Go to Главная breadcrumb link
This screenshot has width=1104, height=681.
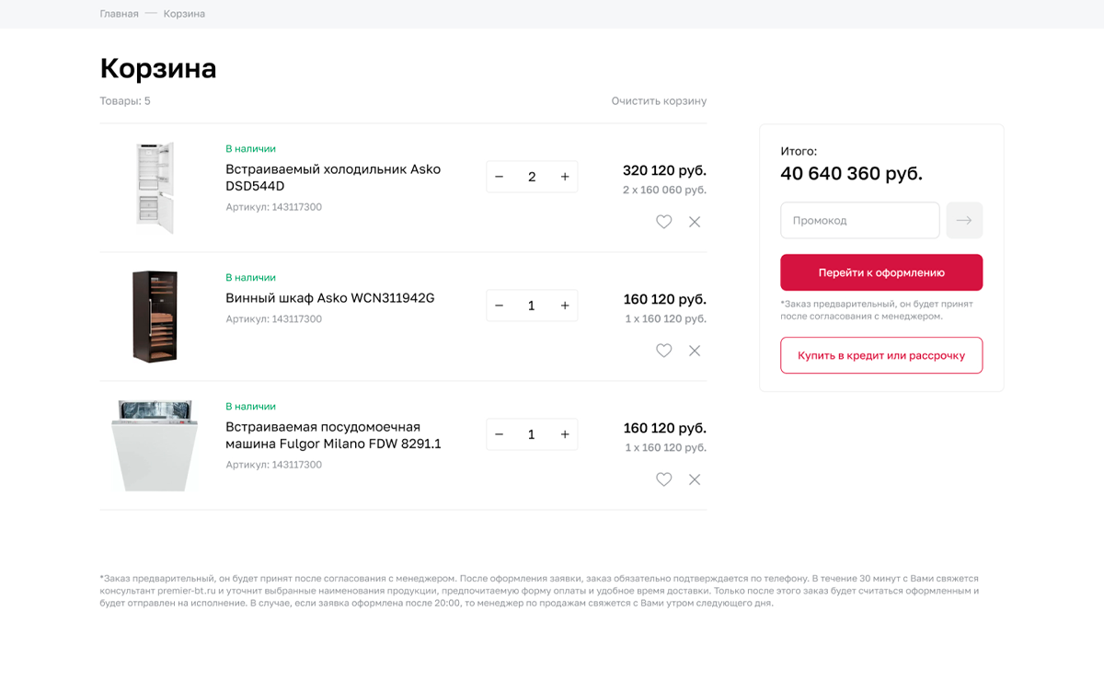pos(120,14)
